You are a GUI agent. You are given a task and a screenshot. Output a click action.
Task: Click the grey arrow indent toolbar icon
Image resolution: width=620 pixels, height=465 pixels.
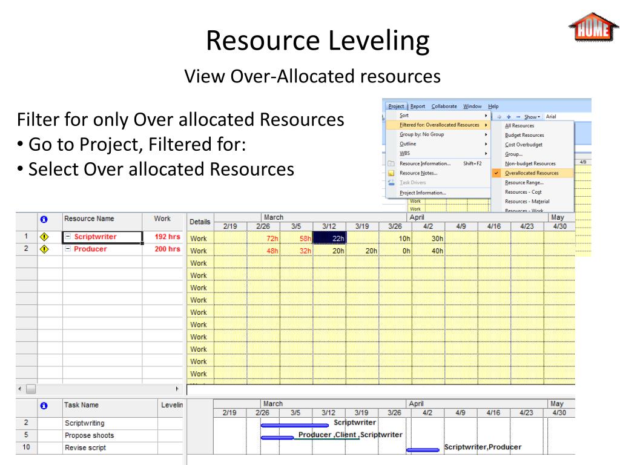(x=499, y=117)
